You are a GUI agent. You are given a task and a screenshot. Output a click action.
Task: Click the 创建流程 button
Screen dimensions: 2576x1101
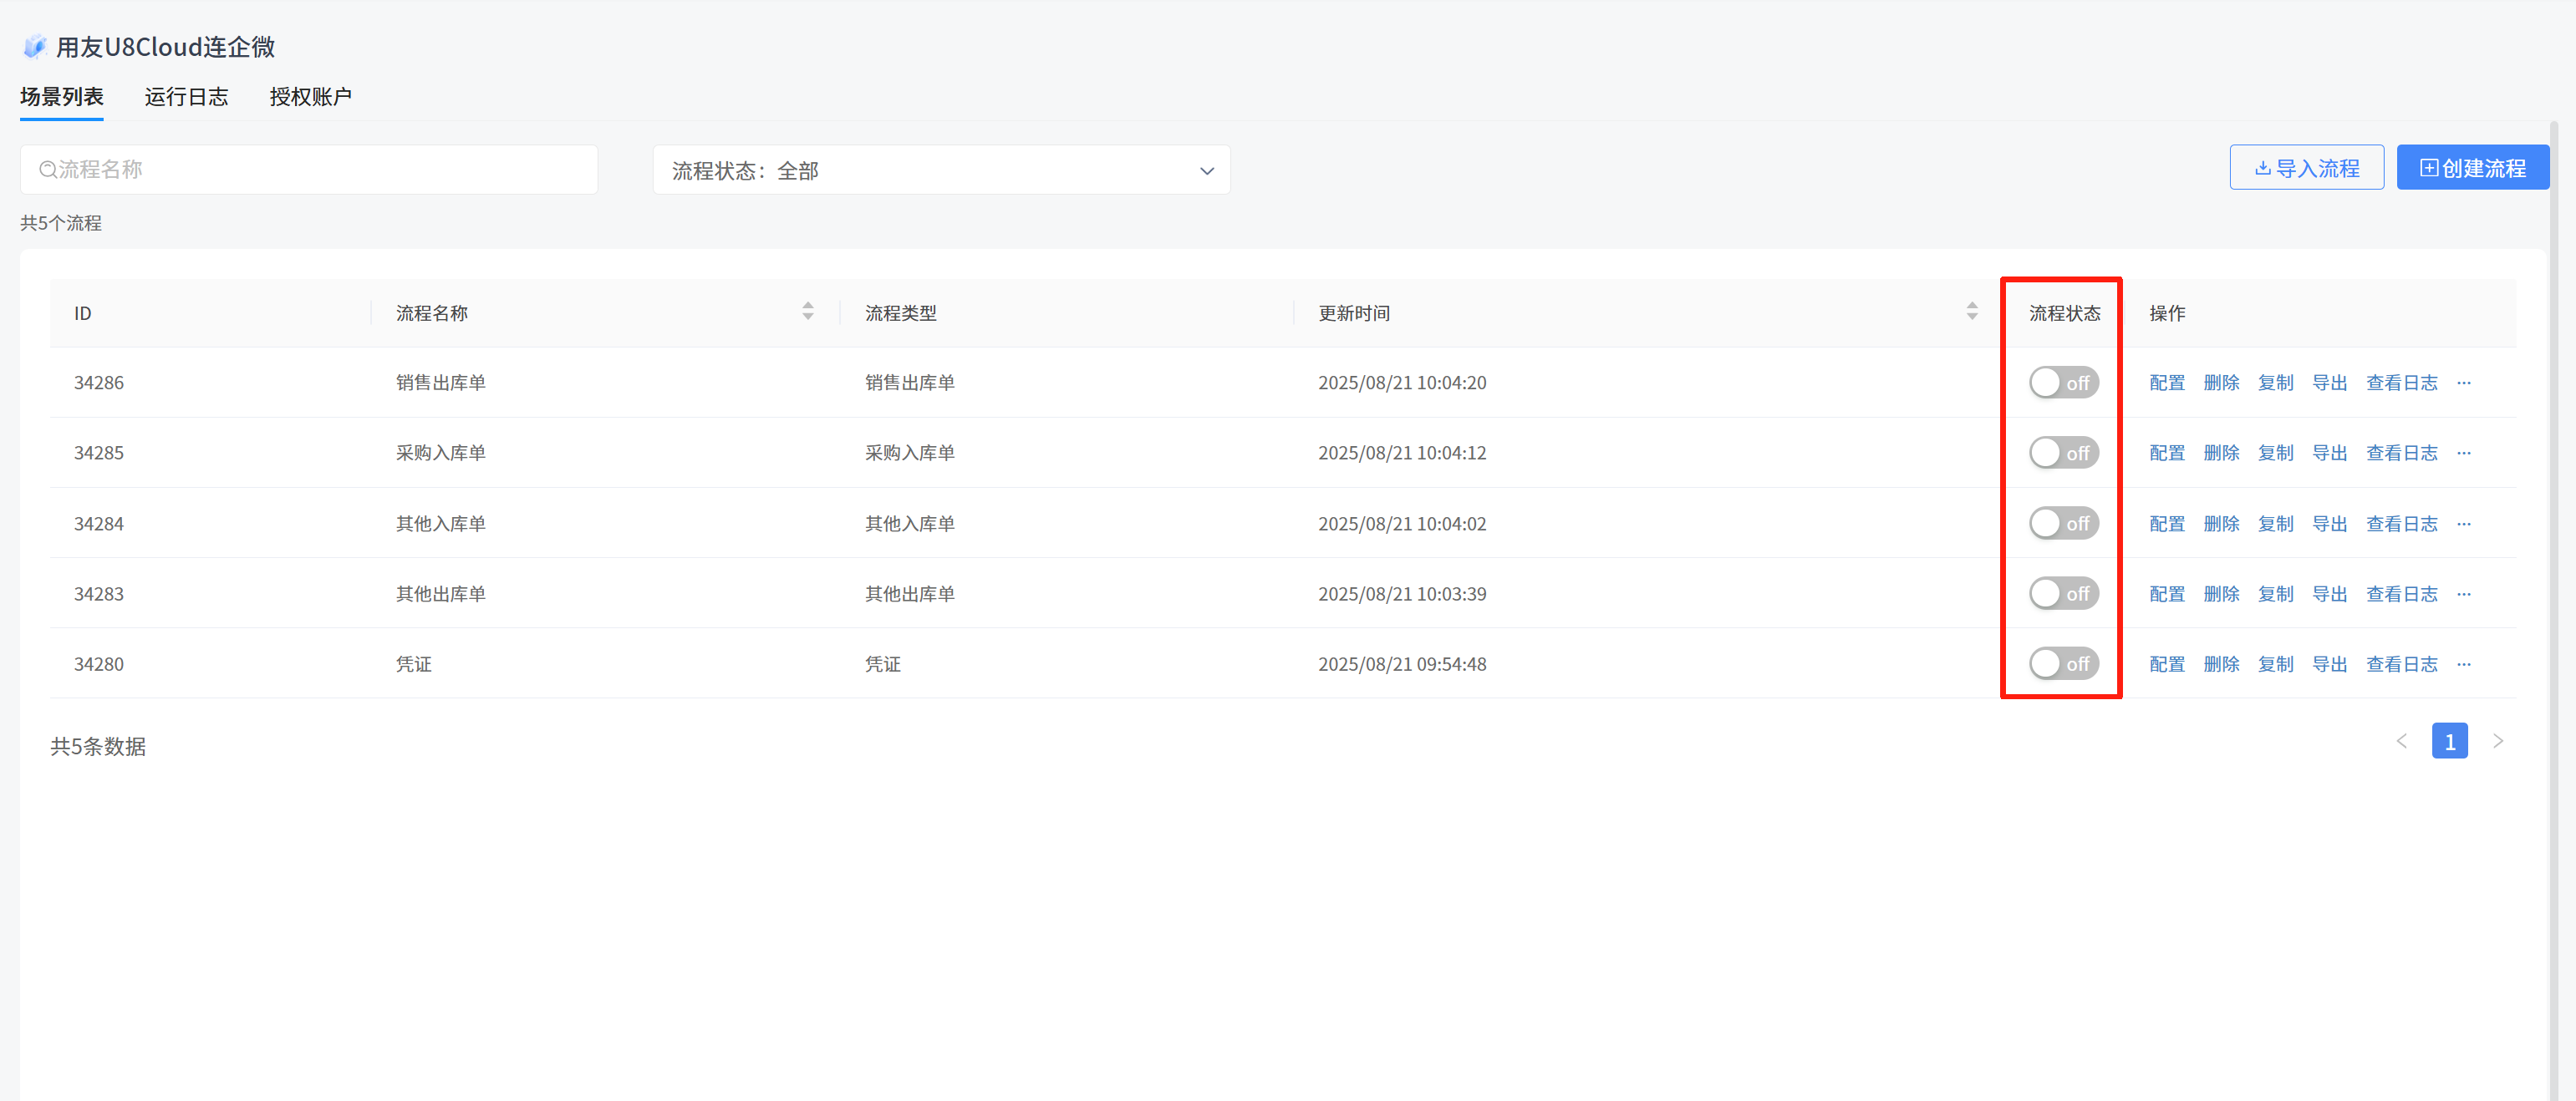[2472, 168]
